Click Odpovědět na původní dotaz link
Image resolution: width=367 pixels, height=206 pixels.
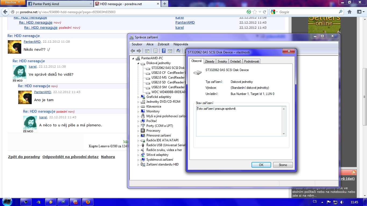click(x=70, y=157)
